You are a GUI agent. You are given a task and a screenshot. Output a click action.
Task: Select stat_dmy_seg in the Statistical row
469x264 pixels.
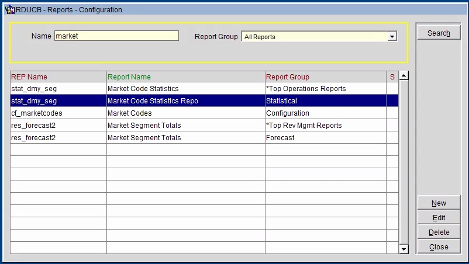click(58, 101)
